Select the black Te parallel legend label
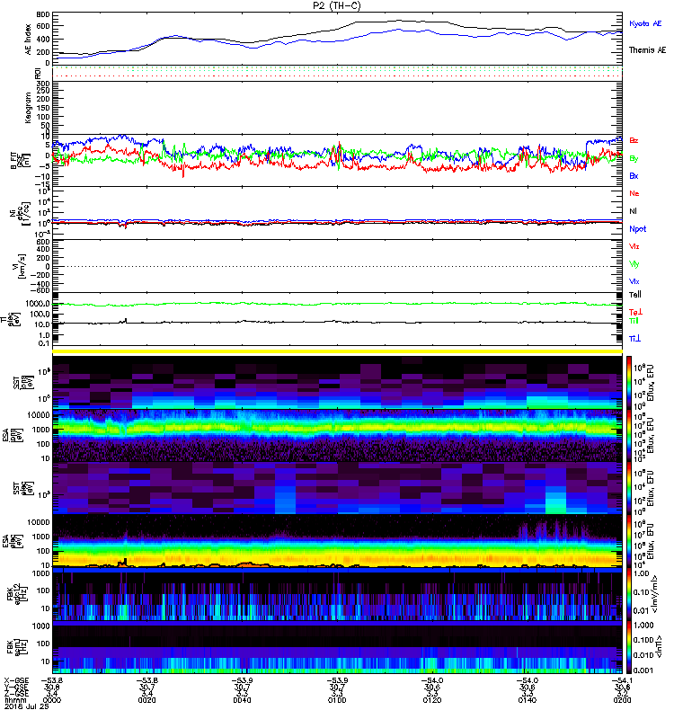 [635, 295]
